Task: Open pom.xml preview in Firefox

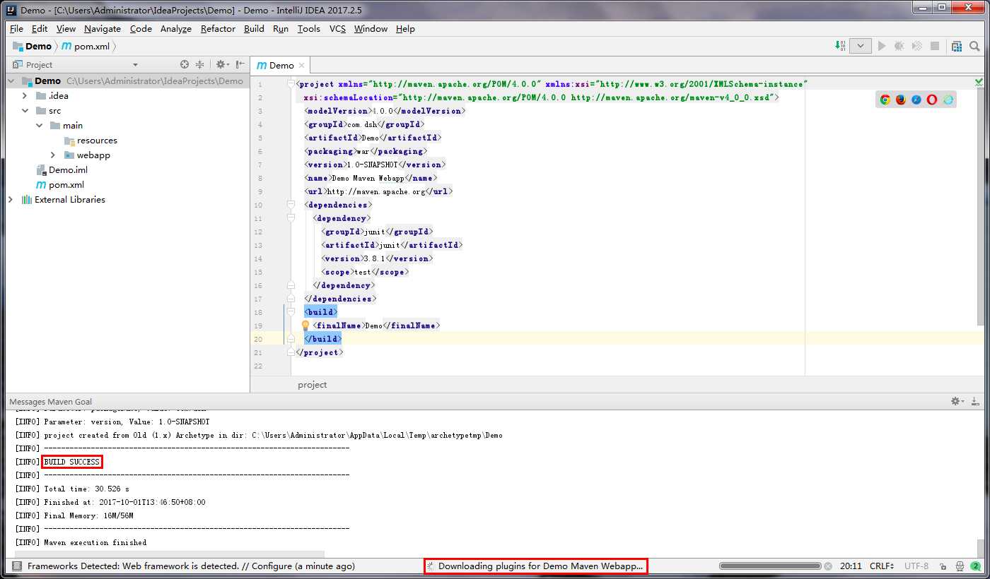Action: [x=900, y=100]
